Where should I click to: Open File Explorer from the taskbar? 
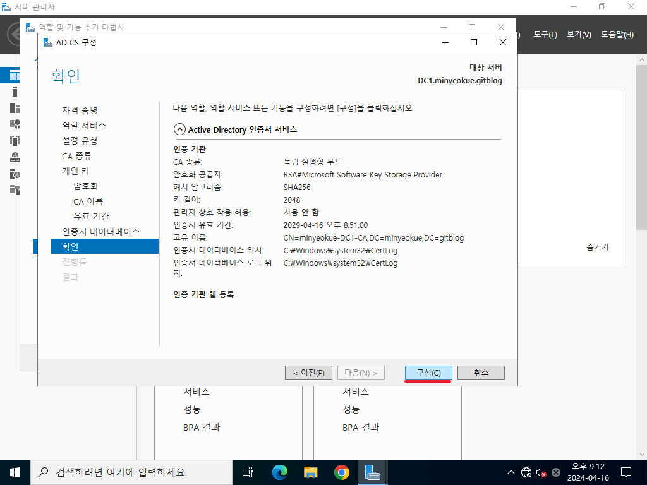[310, 472]
